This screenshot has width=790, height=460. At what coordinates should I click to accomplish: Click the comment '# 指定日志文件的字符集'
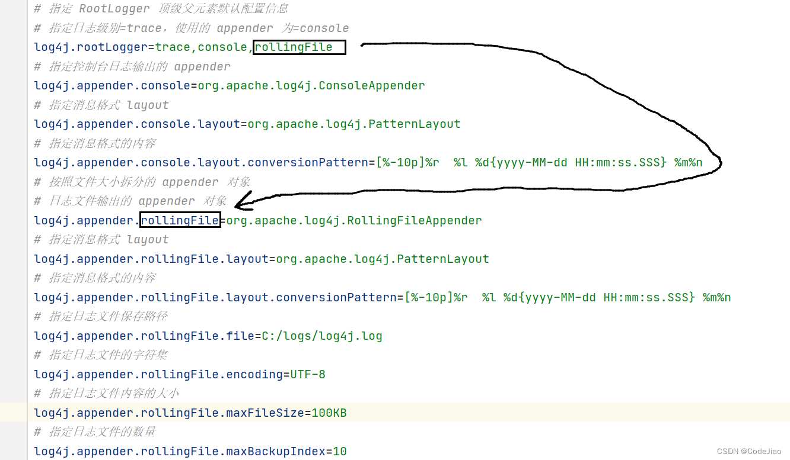coord(101,355)
